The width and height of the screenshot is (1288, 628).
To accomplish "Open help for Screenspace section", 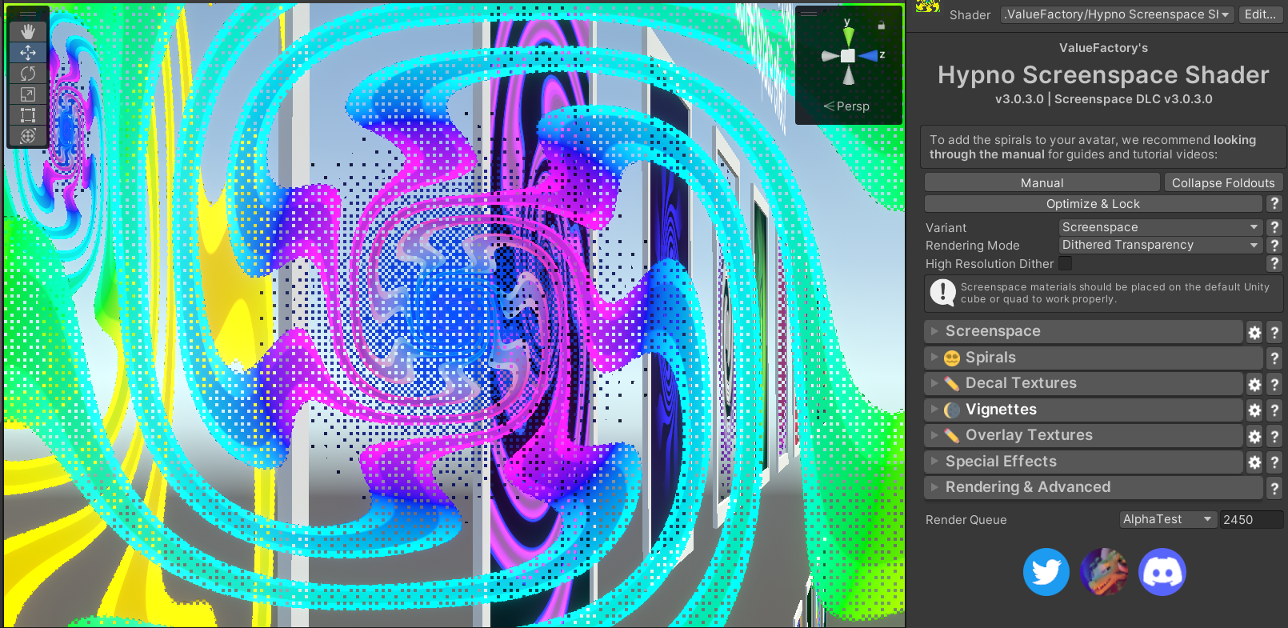I will pyautogui.click(x=1274, y=333).
